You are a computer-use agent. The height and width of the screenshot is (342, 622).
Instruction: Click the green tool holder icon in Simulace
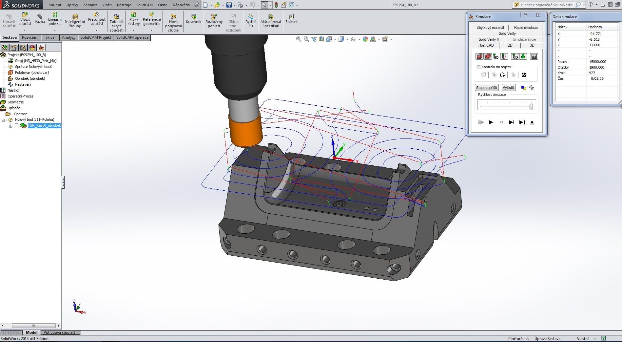pos(523,56)
